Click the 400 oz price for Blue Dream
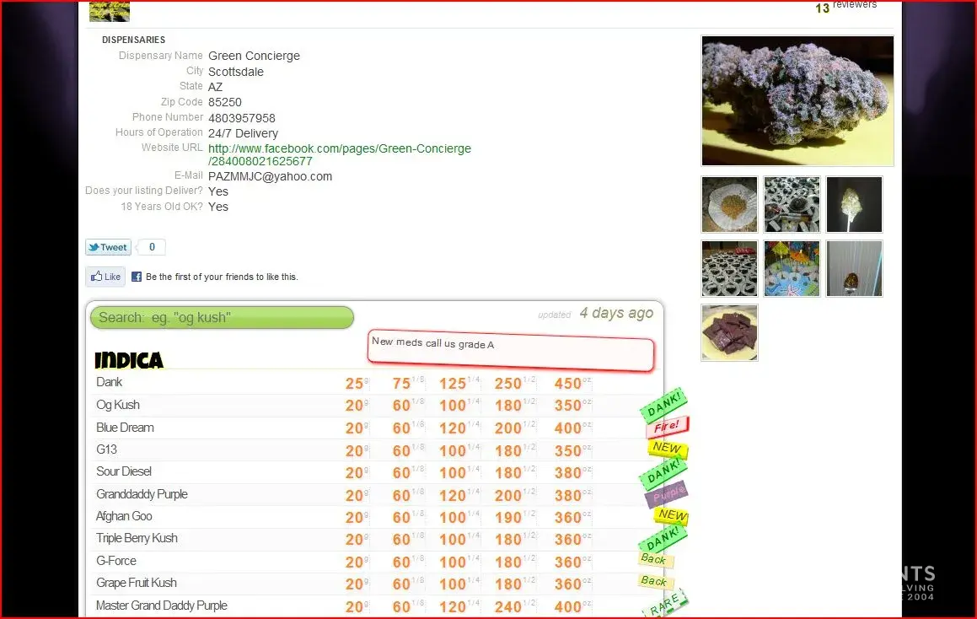 pyautogui.click(x=572, y=428)
